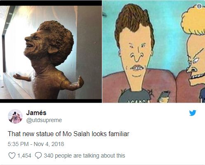Open the bronze statue photo

pyautogui.click(x=51, y=52)
